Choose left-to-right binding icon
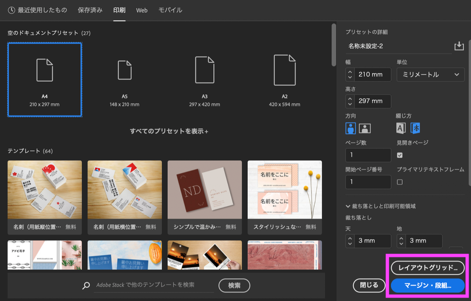The width and height of the screenshot is (471, 301). (x=401, y=128)
